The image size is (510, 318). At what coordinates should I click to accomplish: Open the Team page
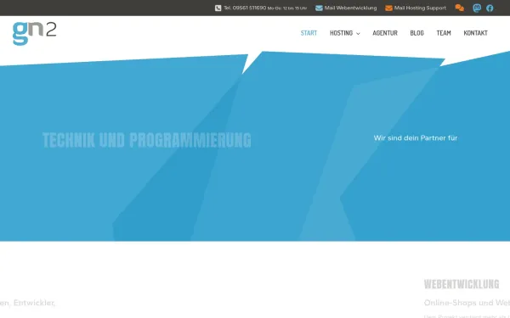click(444, 33)
